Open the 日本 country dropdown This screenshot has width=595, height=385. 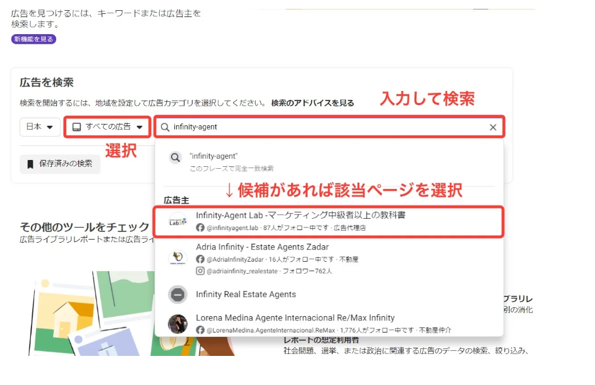point(40,127)
